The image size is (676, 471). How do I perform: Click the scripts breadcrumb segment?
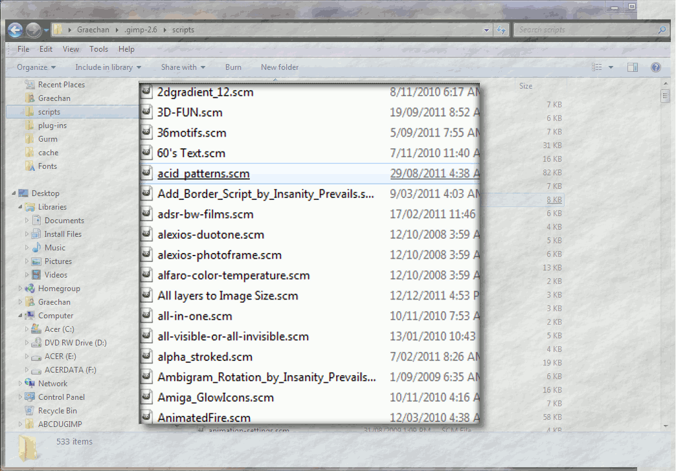(183, 30)
